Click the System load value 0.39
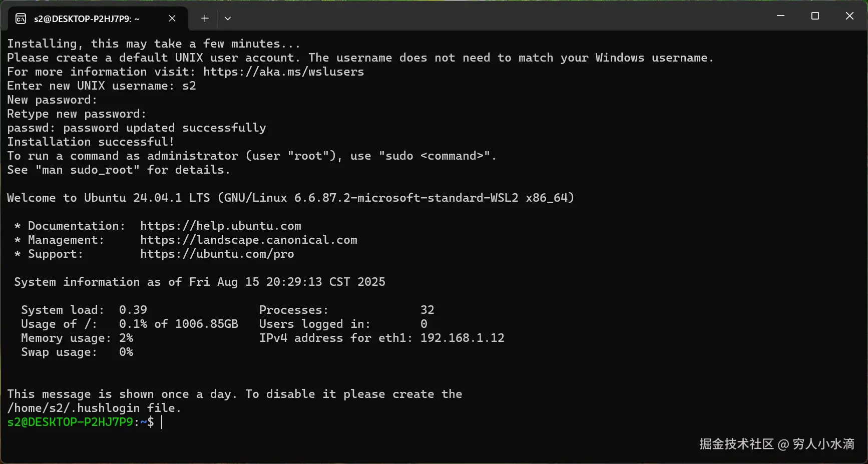The height and width of the screenshot is (464, 868). click(133, 309)
